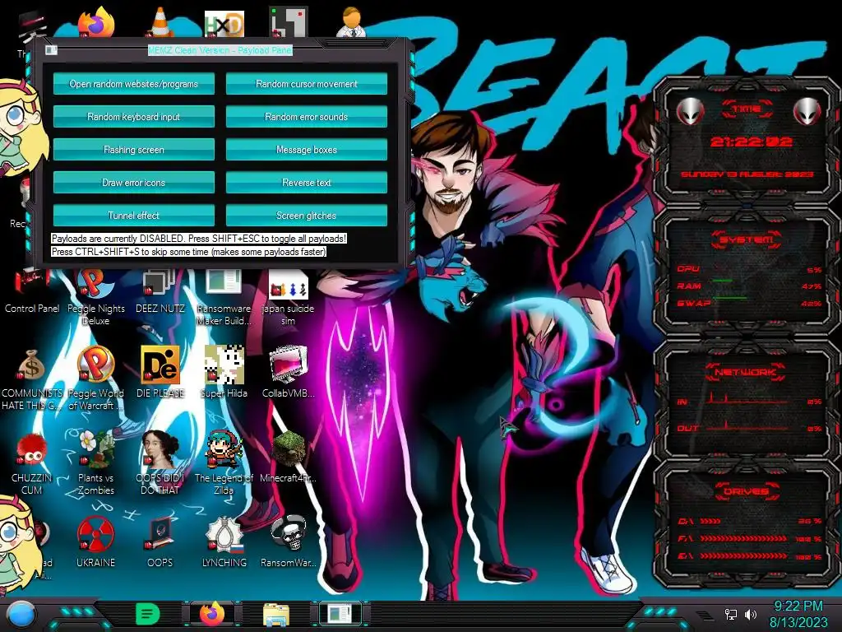
Task: Toggle Random cursor movement payload
Action: tap(306, 84)
